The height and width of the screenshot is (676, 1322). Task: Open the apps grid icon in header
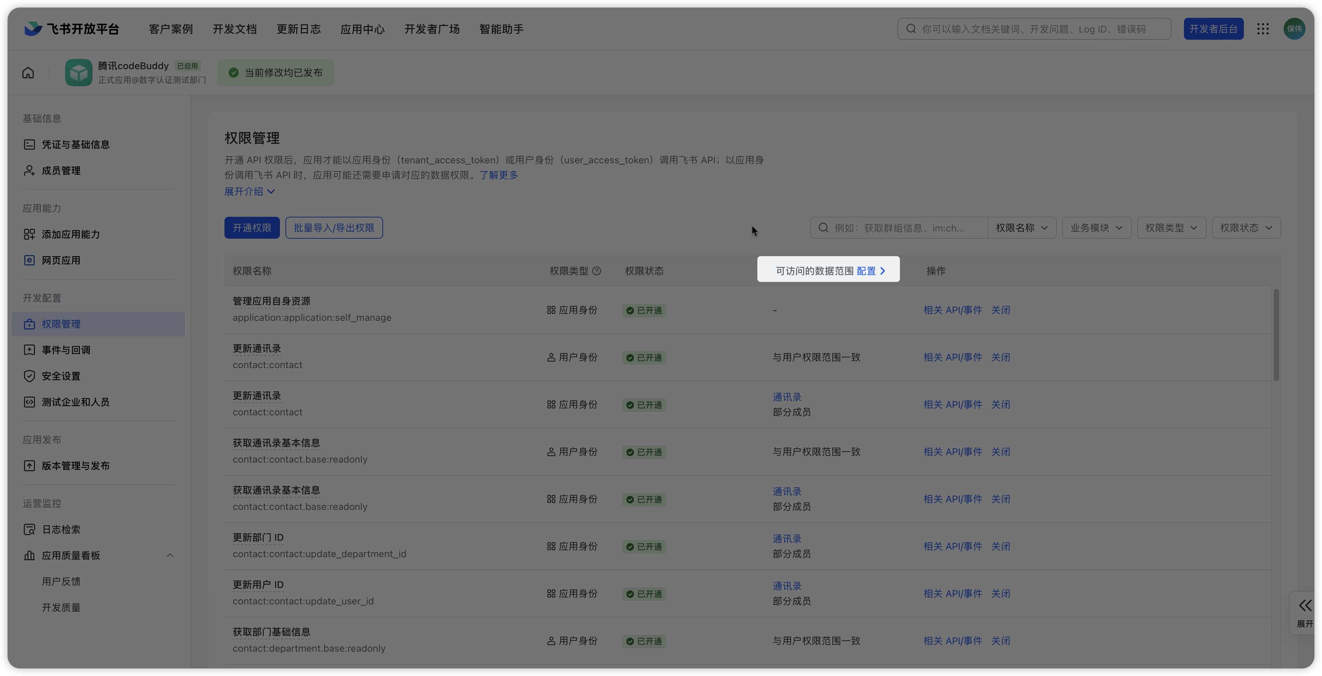[x=1263, y=29]
